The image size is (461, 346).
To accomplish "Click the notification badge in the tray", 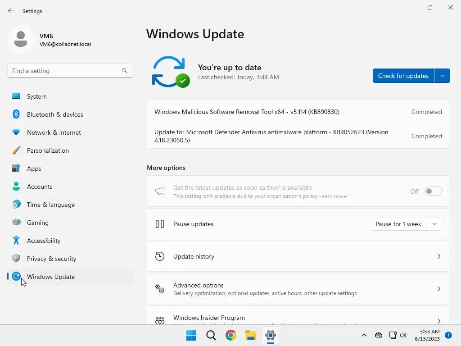I will (448, 335).
